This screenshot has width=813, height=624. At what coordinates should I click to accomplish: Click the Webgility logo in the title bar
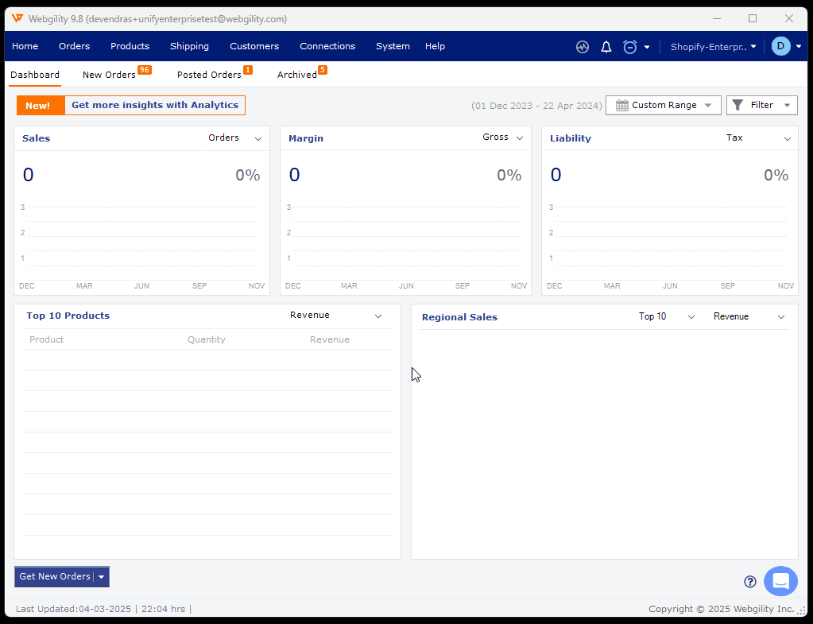tap(17, 18)
